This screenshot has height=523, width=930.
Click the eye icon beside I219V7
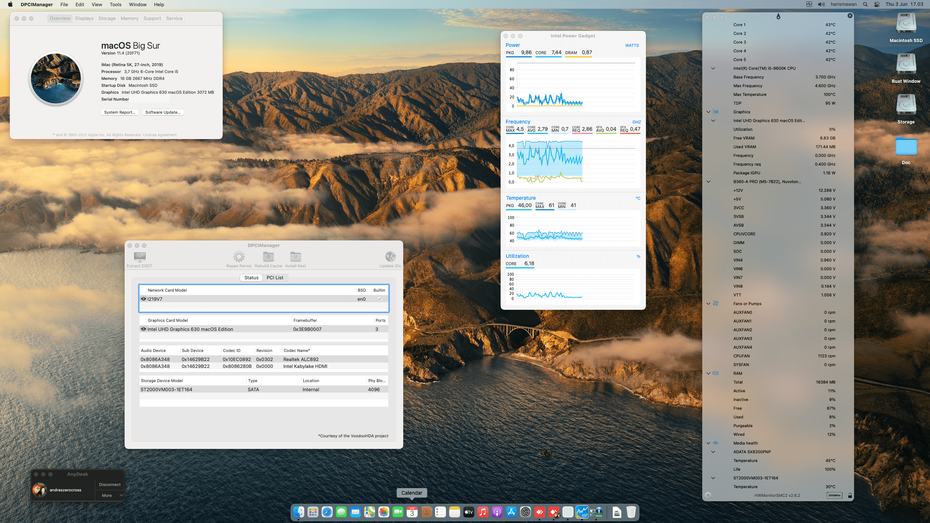click(143, 299)
